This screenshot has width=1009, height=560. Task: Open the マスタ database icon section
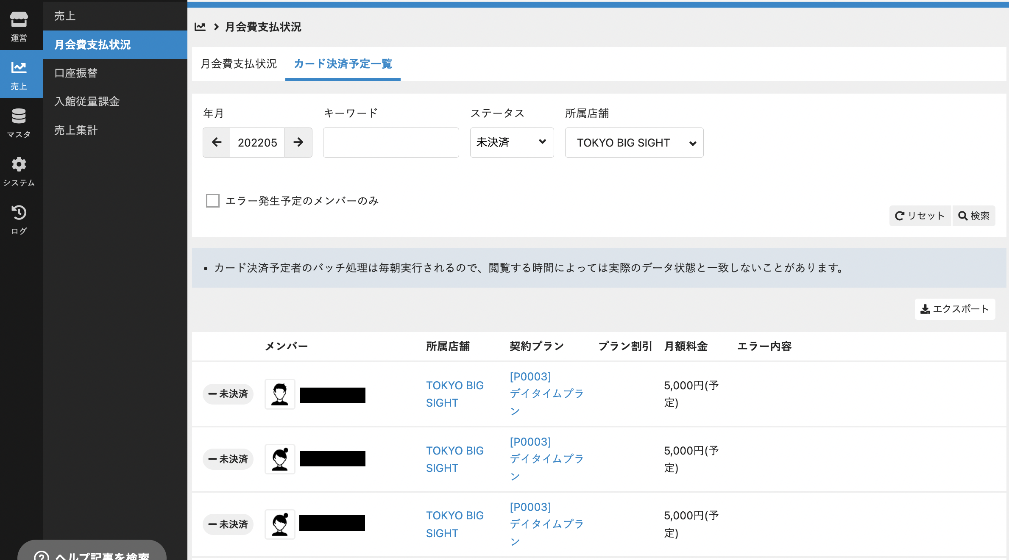point(19,123)
